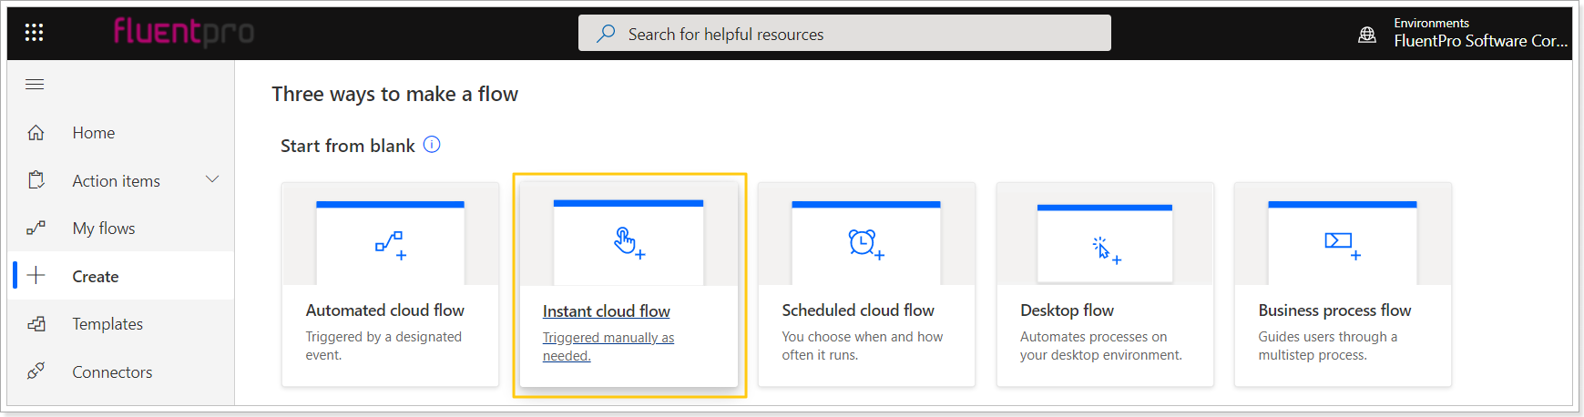Open the FluentPro Software environment selector
Image resolution: width=1584 pixels, height=417 pixels.
coord(1480,33)
